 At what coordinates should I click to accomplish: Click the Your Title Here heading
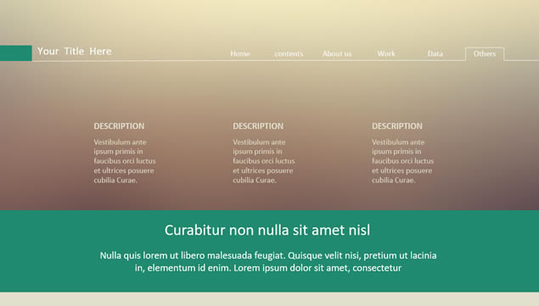pos(74,51)
